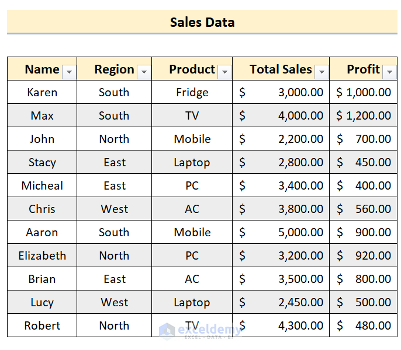Select the Laptop cell in Lucy's row

[x=192, y=302]
